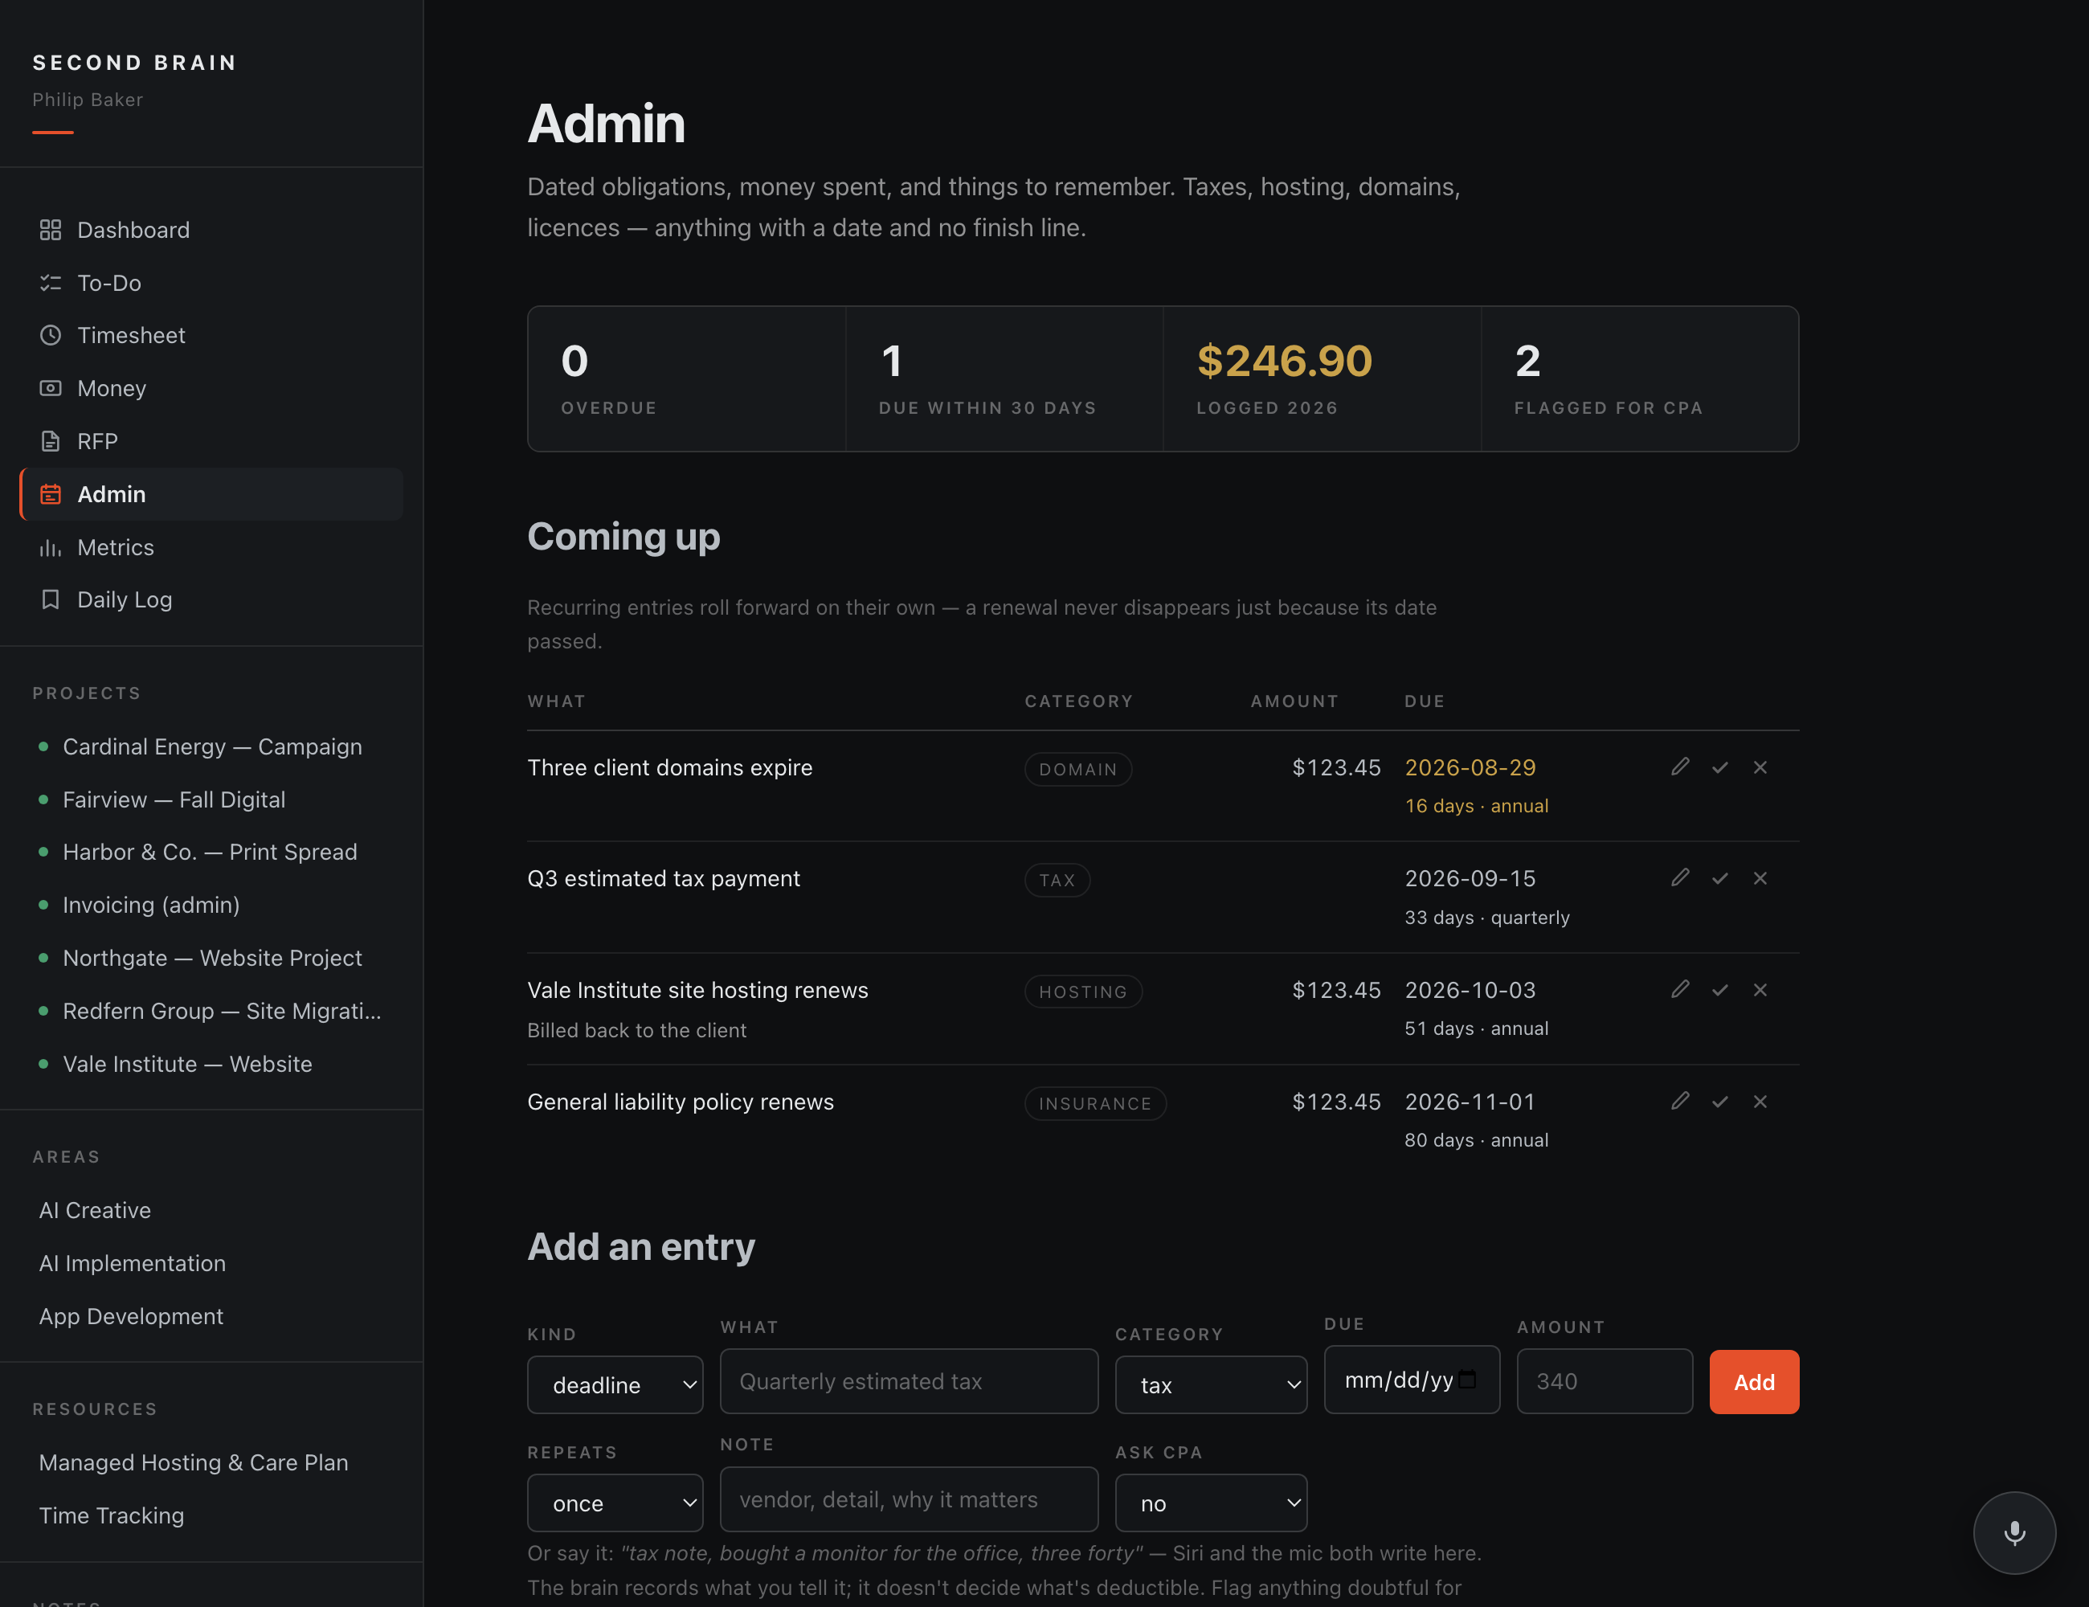Open the Repeats dropdown showing once
The height and width of the screenshot is (1607, 2089).
click(x=615, y=1503)
